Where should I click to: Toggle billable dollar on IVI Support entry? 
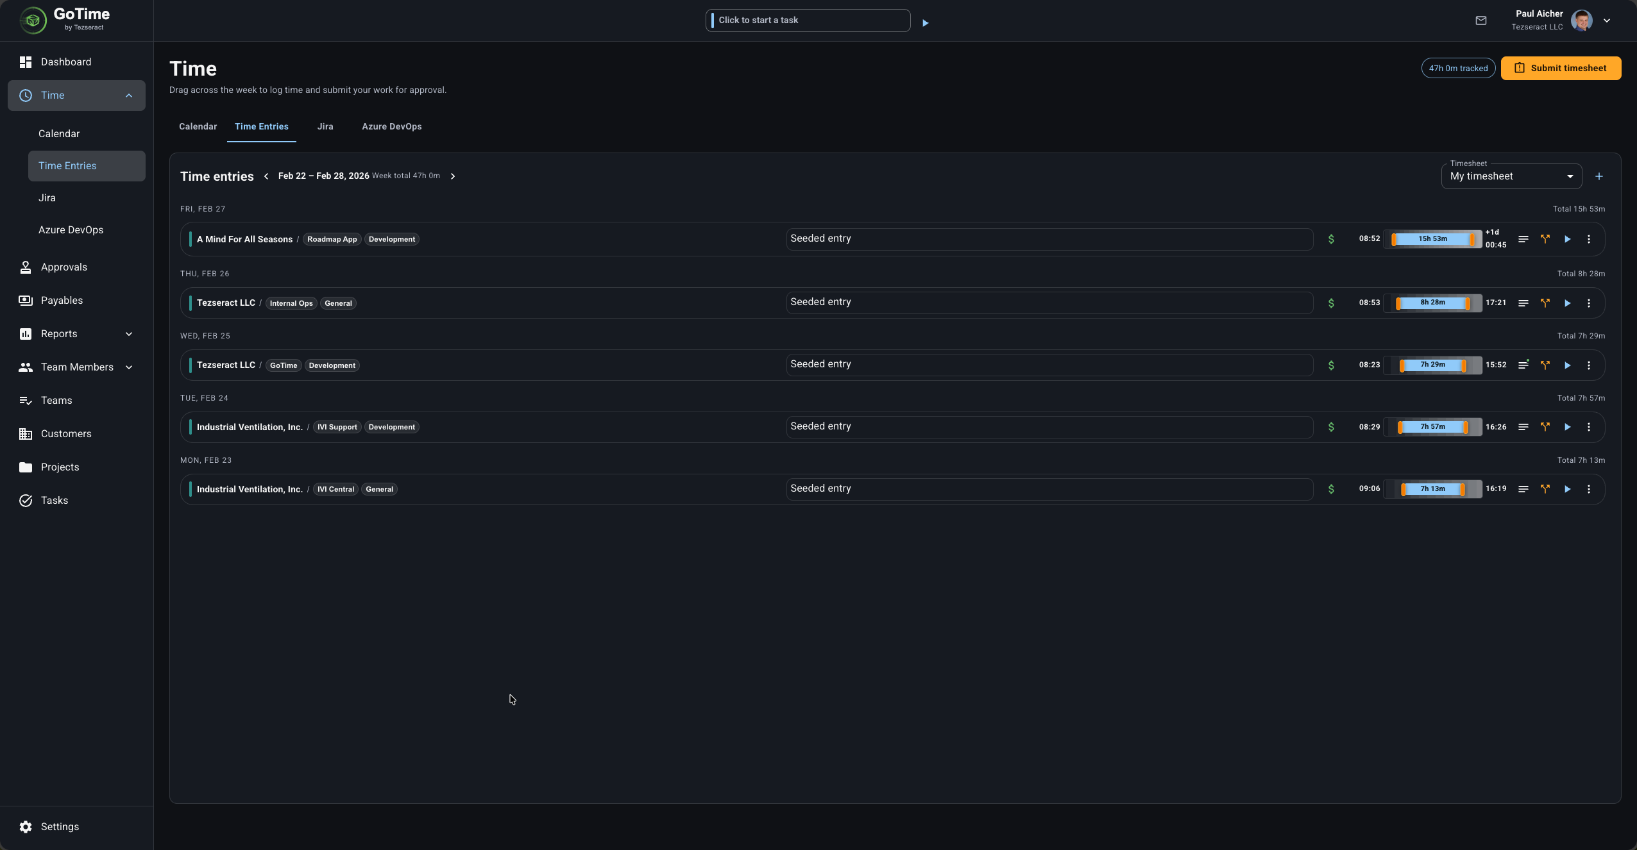[1331, 427]
